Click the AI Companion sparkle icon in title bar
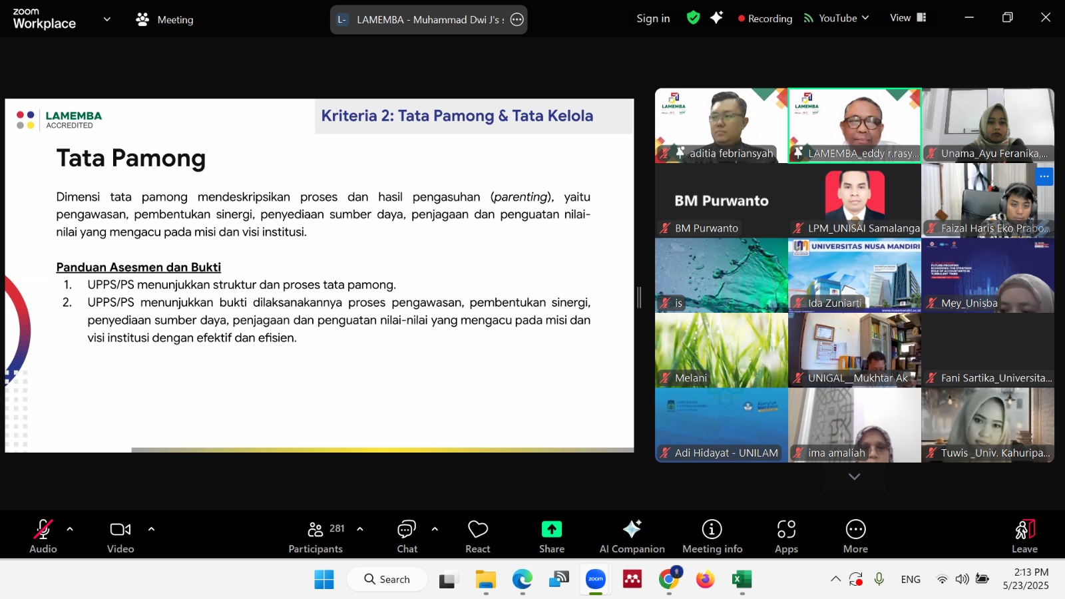 tap(716, 18)
